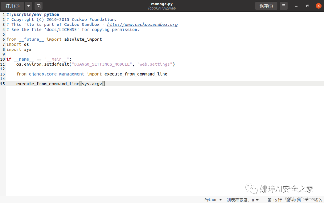Restore the gedit window size
This screenshot has width=324, height=203.
pos(307,6)
